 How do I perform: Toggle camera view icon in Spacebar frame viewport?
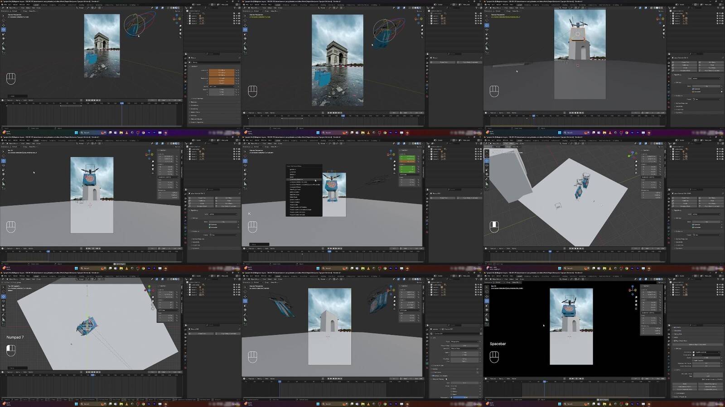click(636, 305)
